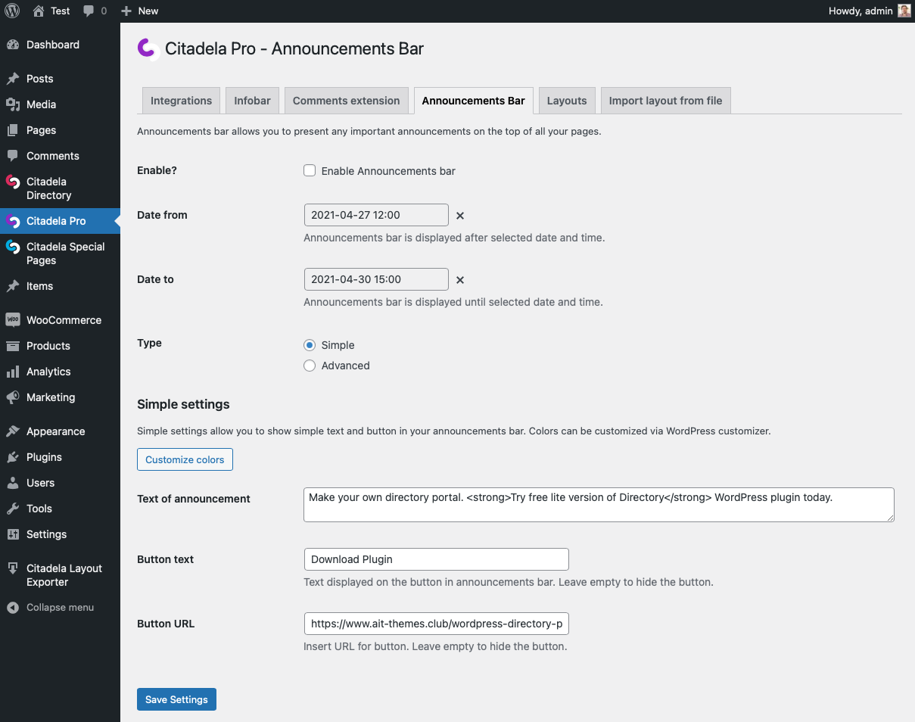Image resolution: width=915 pixels, height=722 pixels.
Task: Click the Button URL input field
Action: pos(436,624)
